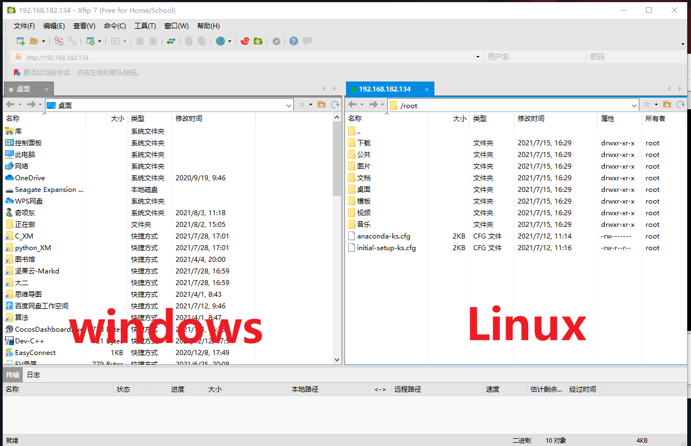This screenshot has width=691, height=446.
Task: Click the Open session folder icon
Action: pyautogui.click(x=34, y=41)
